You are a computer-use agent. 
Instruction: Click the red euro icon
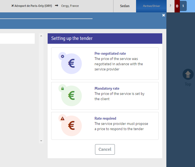71,126
